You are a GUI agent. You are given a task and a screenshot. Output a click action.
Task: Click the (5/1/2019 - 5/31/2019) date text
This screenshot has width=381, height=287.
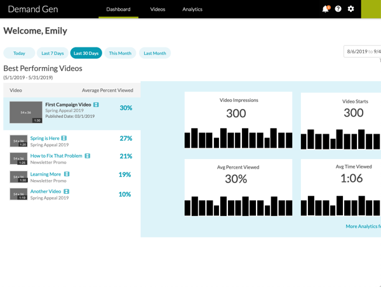pyautogui.click(x=28, y=77)
